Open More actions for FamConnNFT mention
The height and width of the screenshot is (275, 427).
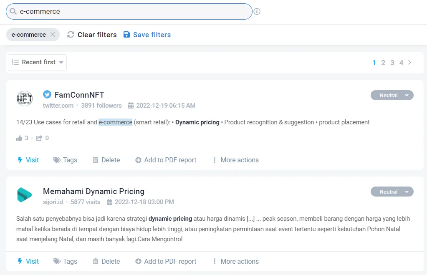236,160
